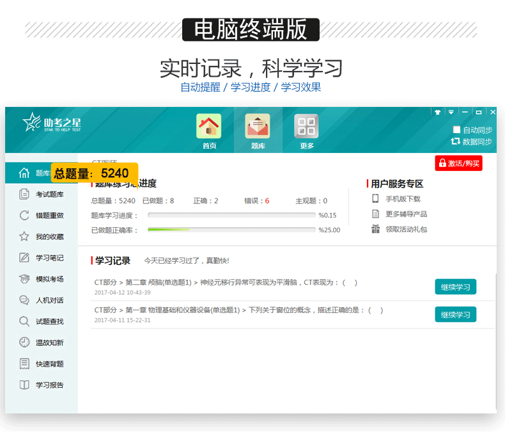Click the 模拟考场 graduation cap icon
This screenshot has height=432, width=505.
[x=24, y=279]
